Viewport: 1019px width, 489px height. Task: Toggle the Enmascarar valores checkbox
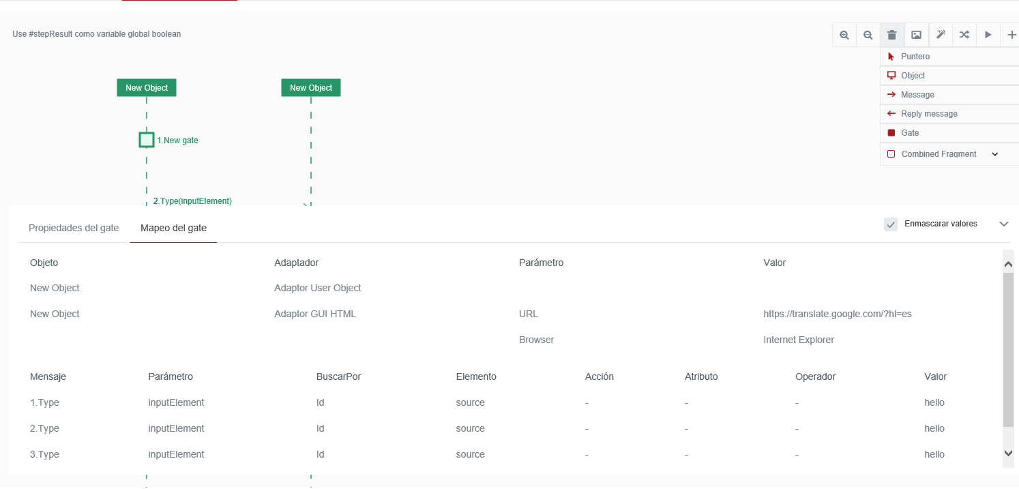pyautogui.click(x=891, y=224)
